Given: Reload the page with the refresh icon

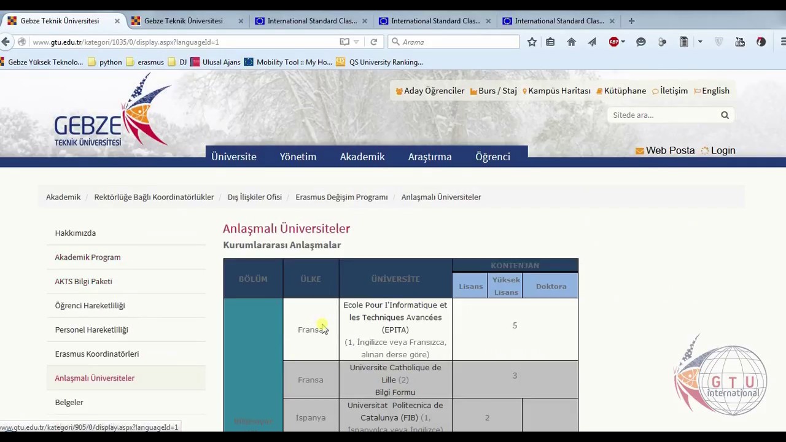Looking at the screenshot, I should pos(373,42).
